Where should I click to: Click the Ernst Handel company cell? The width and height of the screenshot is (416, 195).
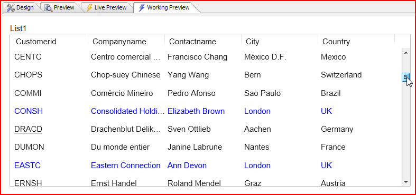tap(114, 183)
